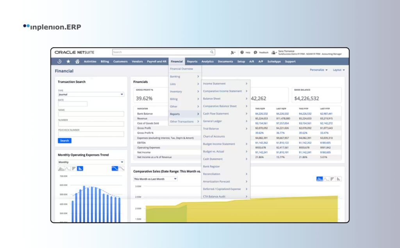Open the Feedback speech bubble icon
This screenshot has width=400, height=248.
coord(255,52)
